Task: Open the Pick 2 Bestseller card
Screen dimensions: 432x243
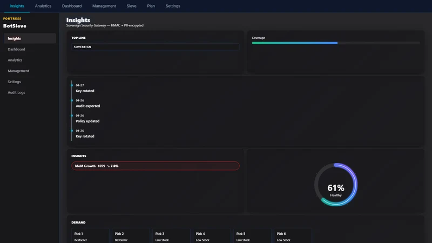Action: click(131, 236)
